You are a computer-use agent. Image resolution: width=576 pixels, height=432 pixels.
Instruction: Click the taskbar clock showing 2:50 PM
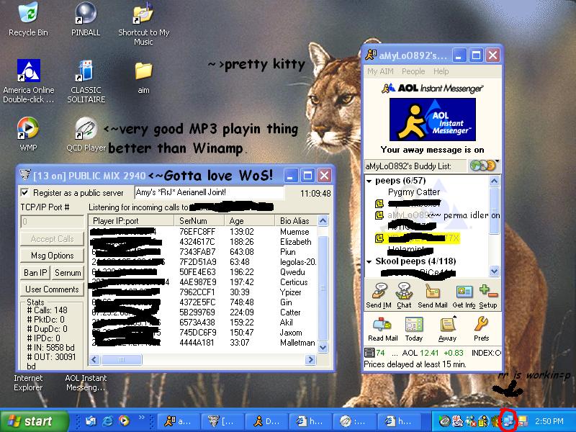(x=549, y=421)
